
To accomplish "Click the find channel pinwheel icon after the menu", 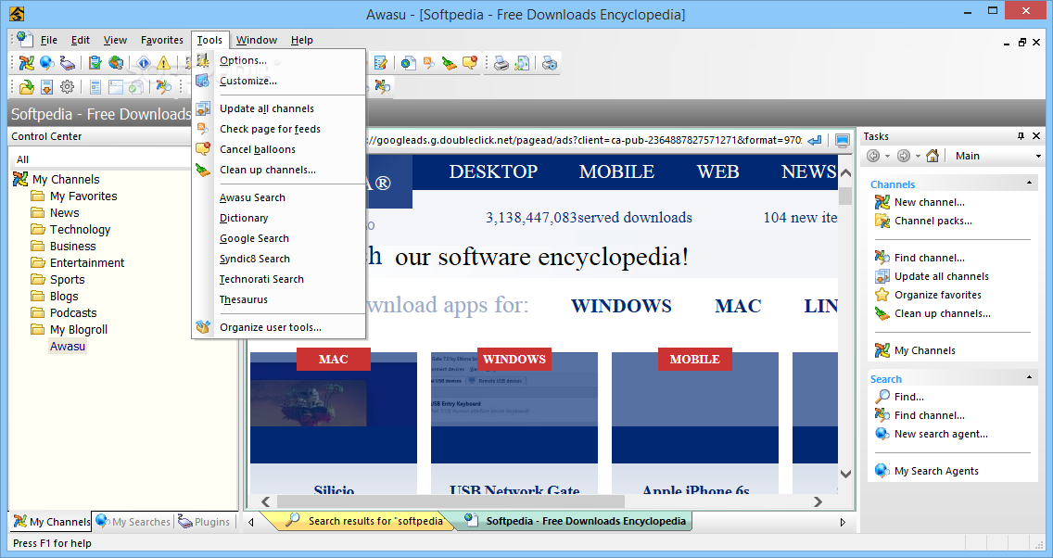I will pos(382,86).
